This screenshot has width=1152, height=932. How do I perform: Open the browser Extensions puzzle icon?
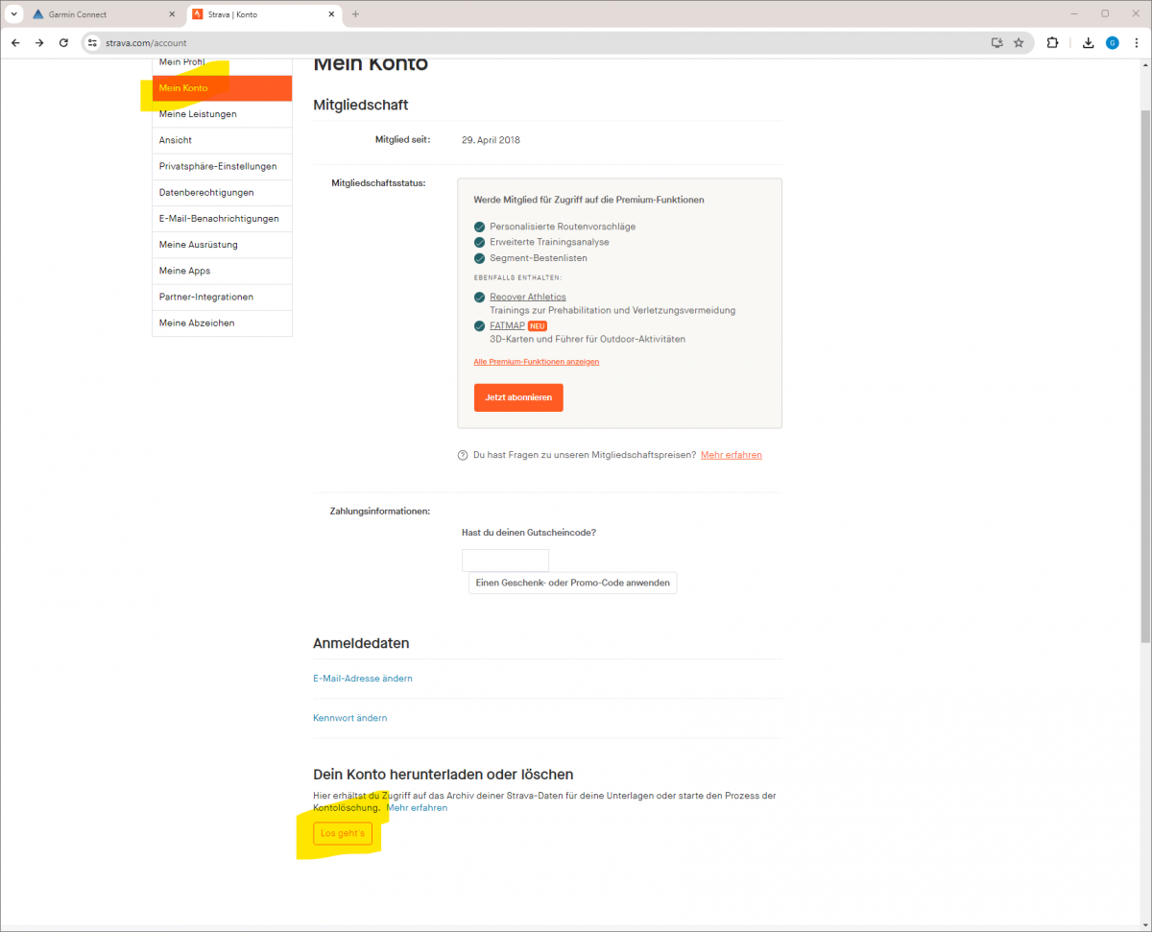click(x=1052, y=42)
